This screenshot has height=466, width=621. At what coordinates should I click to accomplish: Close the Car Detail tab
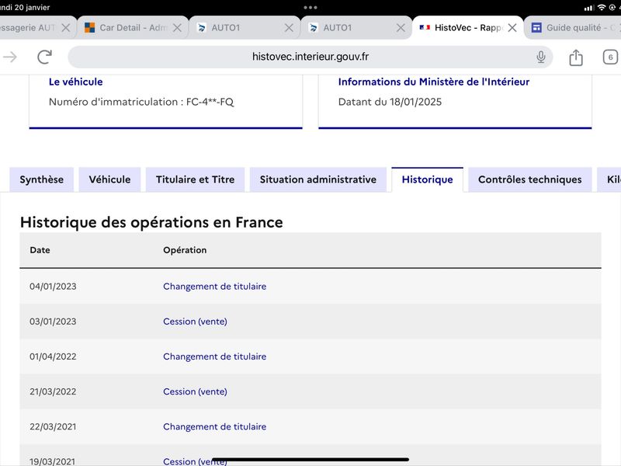(178, 28)
